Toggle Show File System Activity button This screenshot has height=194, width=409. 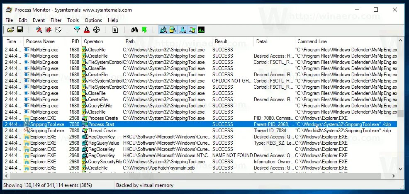[x=173, y=30]
